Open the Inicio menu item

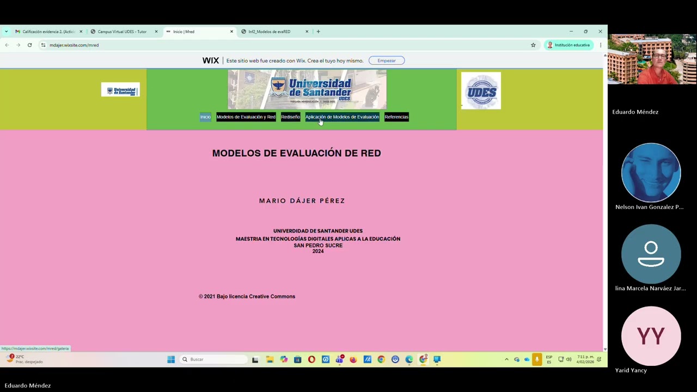[x=205, y=117]
